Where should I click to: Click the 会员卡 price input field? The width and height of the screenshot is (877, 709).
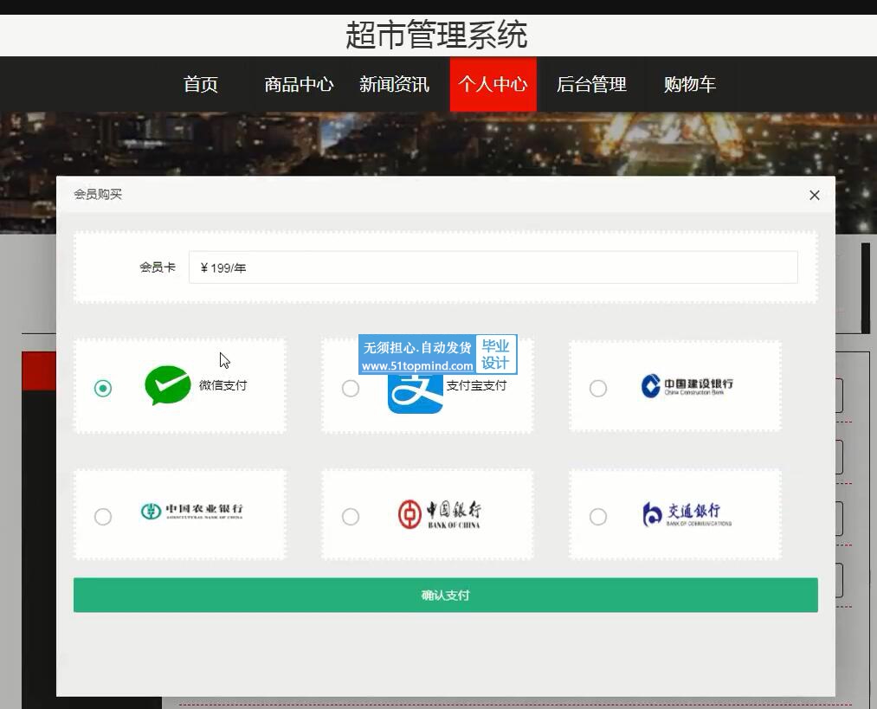coord(493,267)
